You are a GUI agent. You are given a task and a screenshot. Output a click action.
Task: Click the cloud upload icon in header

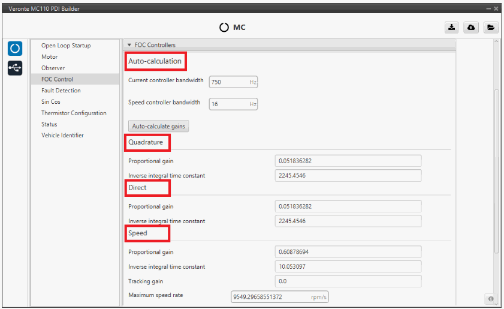pyautogui.click(x=471, y=28)
